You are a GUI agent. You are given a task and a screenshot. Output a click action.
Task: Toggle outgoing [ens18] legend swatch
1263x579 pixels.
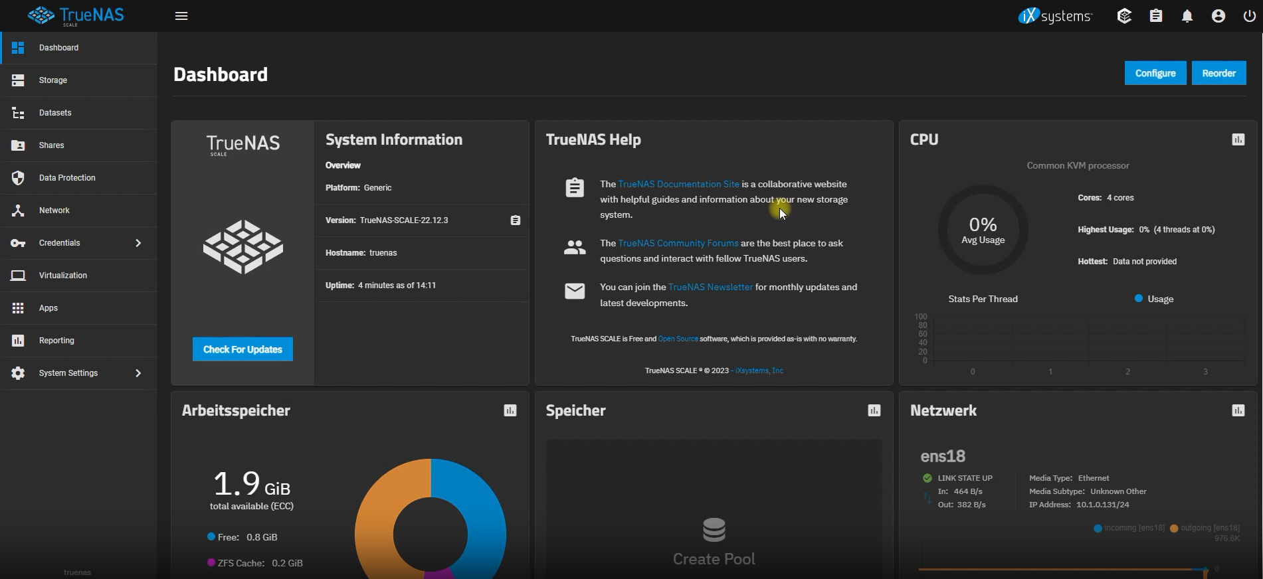pos(1174,529)
